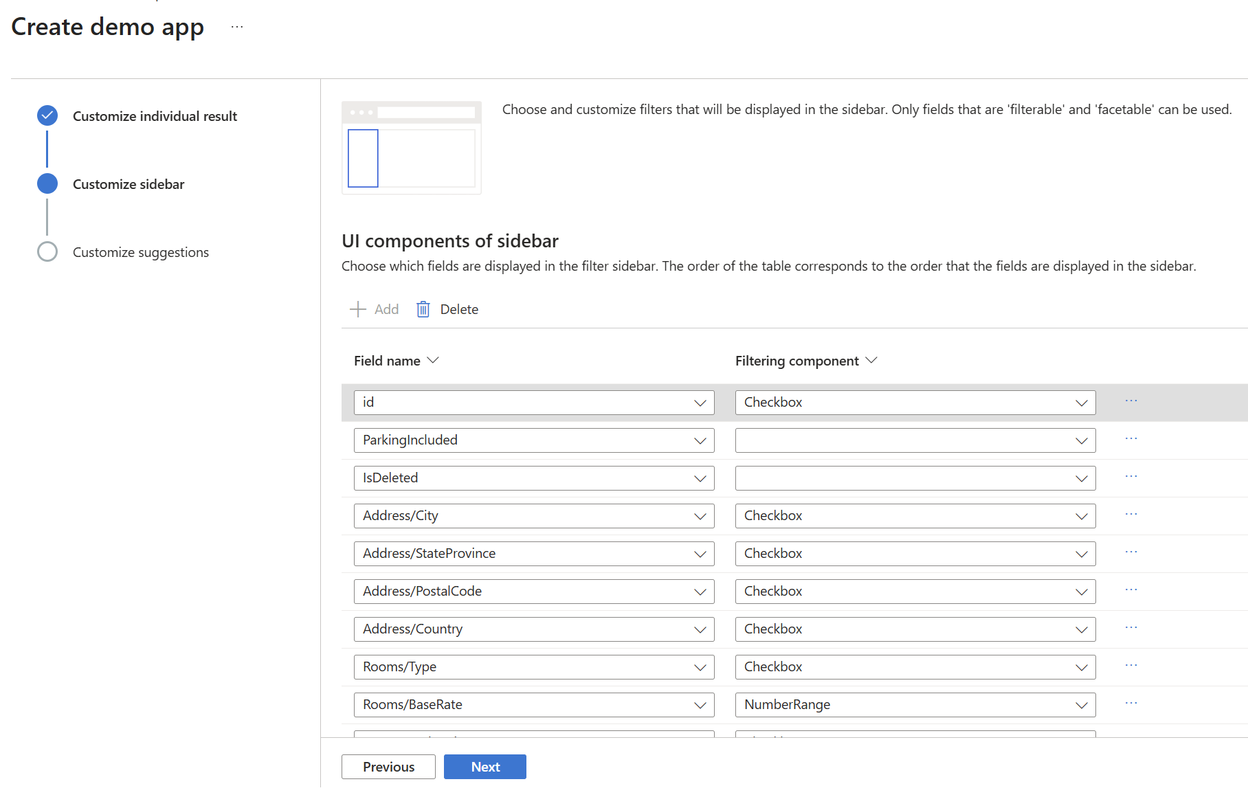Open the Address/PostalCode field name dropdown
The height and width of the screenshot is (797, 1248).
point(534,592)
